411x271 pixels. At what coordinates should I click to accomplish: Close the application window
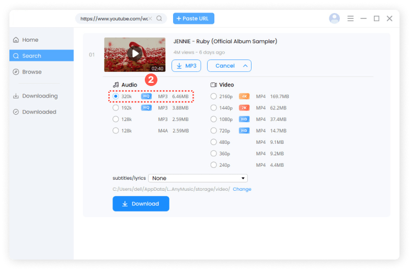390,18
